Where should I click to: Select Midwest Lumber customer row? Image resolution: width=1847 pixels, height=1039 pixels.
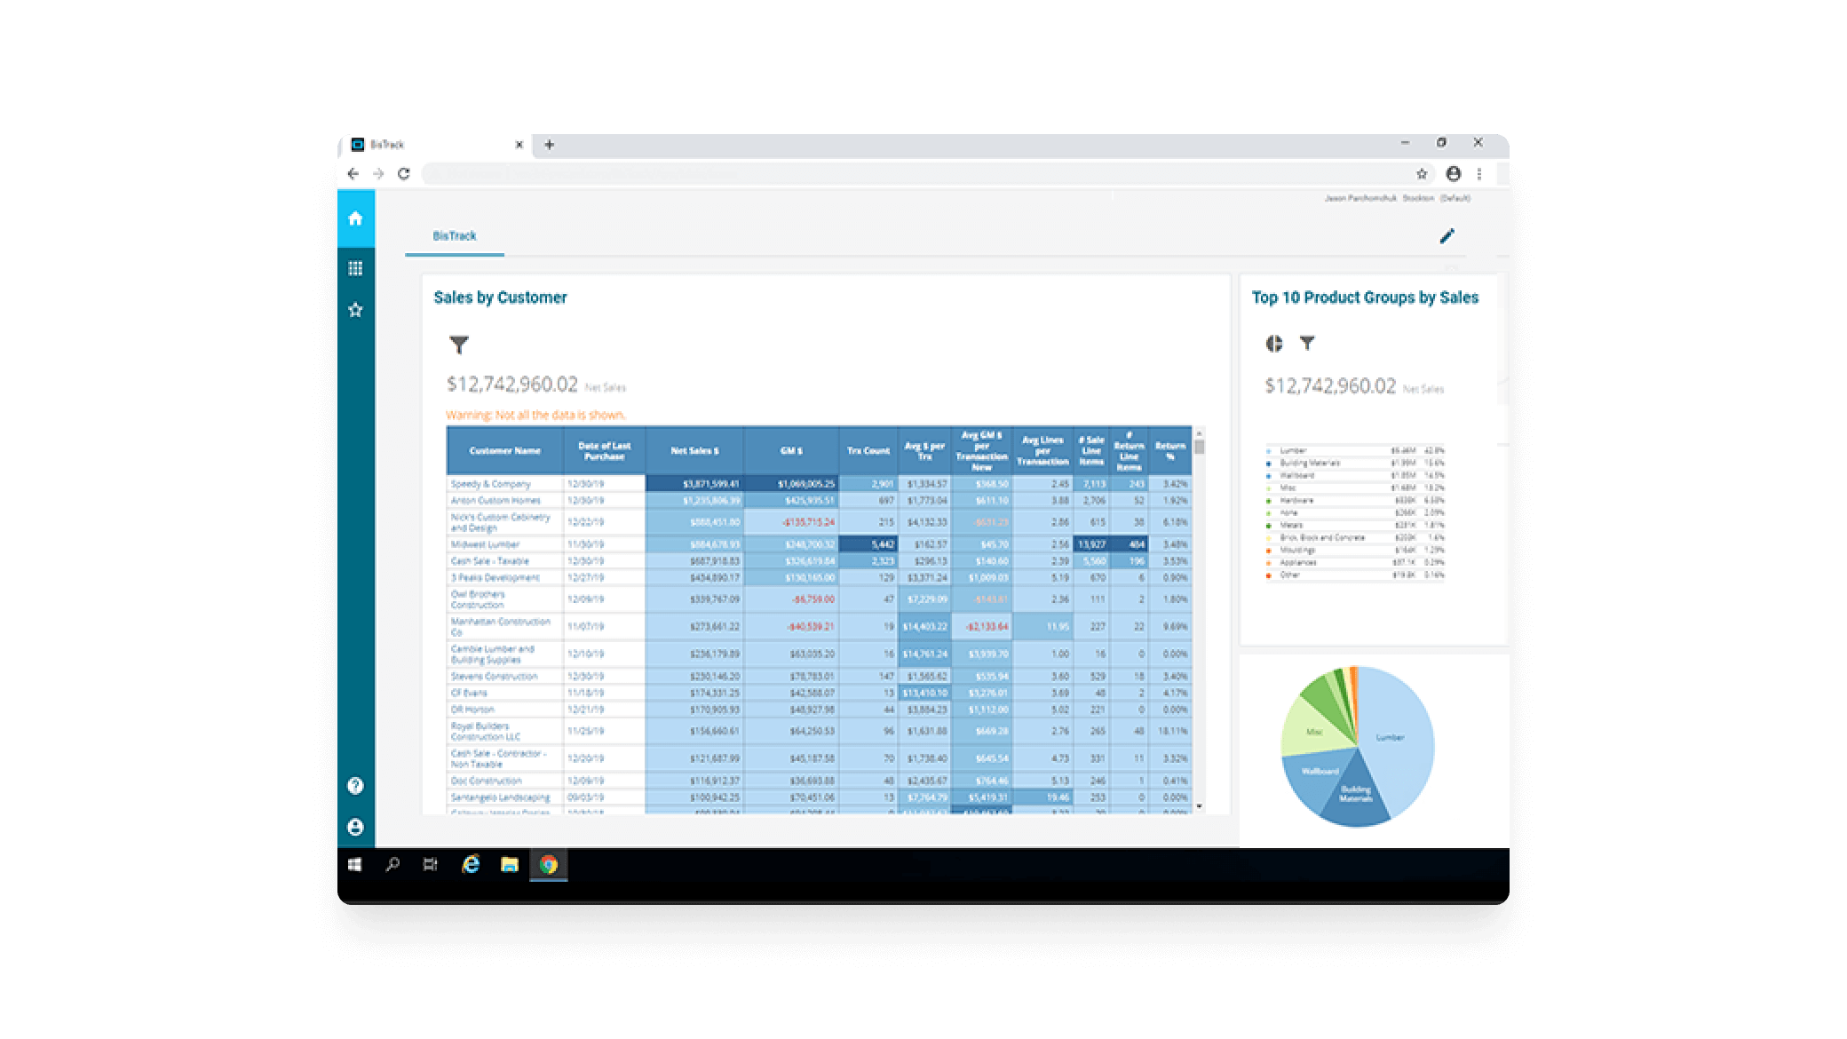(818, 544)
